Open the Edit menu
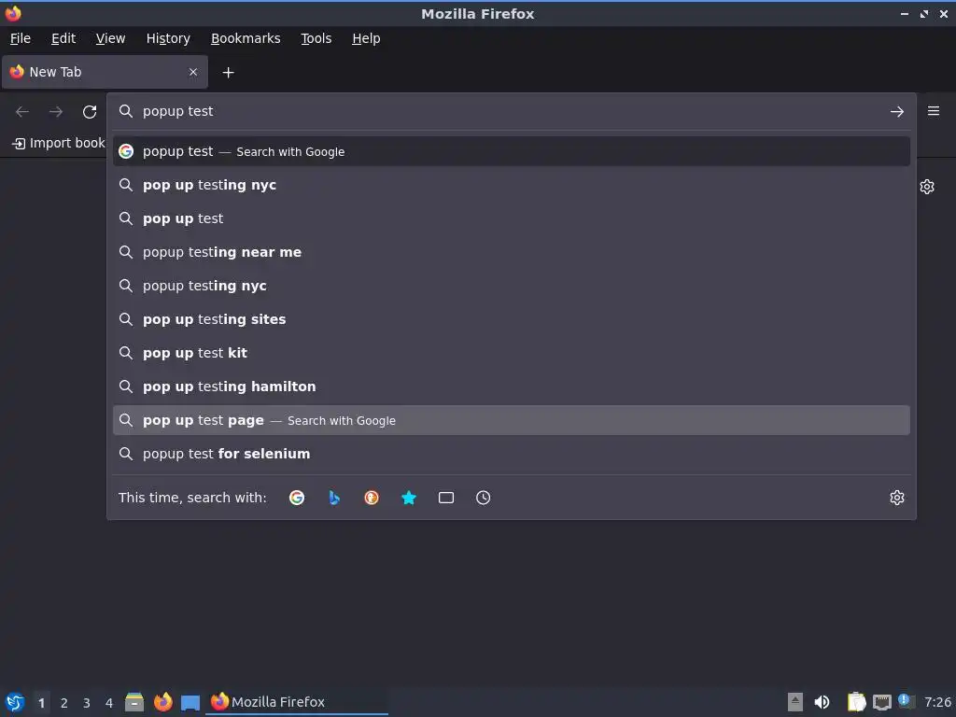This screenshot has height=717, width=956. pos(63,38)
